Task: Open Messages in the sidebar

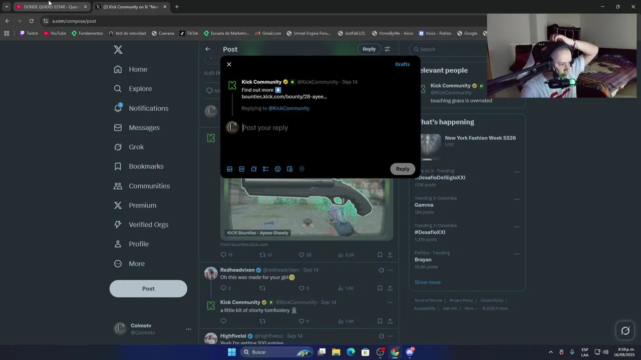Action: click(137, 128)
